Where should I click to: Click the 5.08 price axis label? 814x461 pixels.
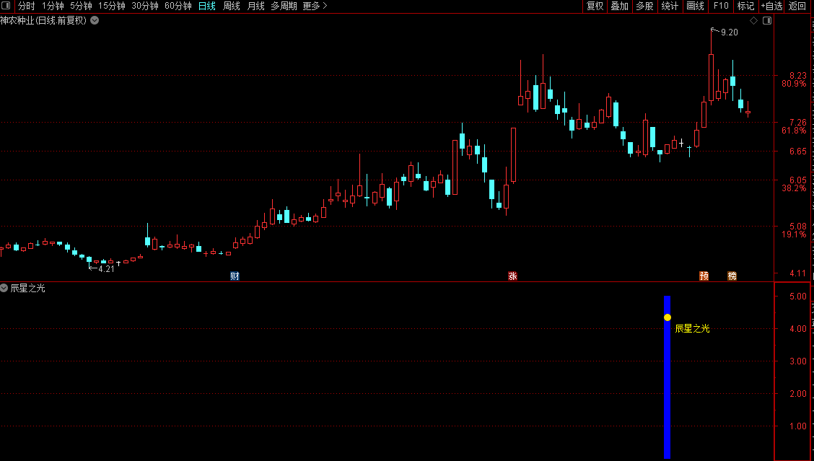(x=798, y=227)
